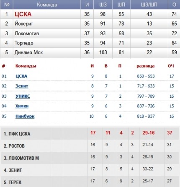Click the ОЧ column header

tap(171, 66)
